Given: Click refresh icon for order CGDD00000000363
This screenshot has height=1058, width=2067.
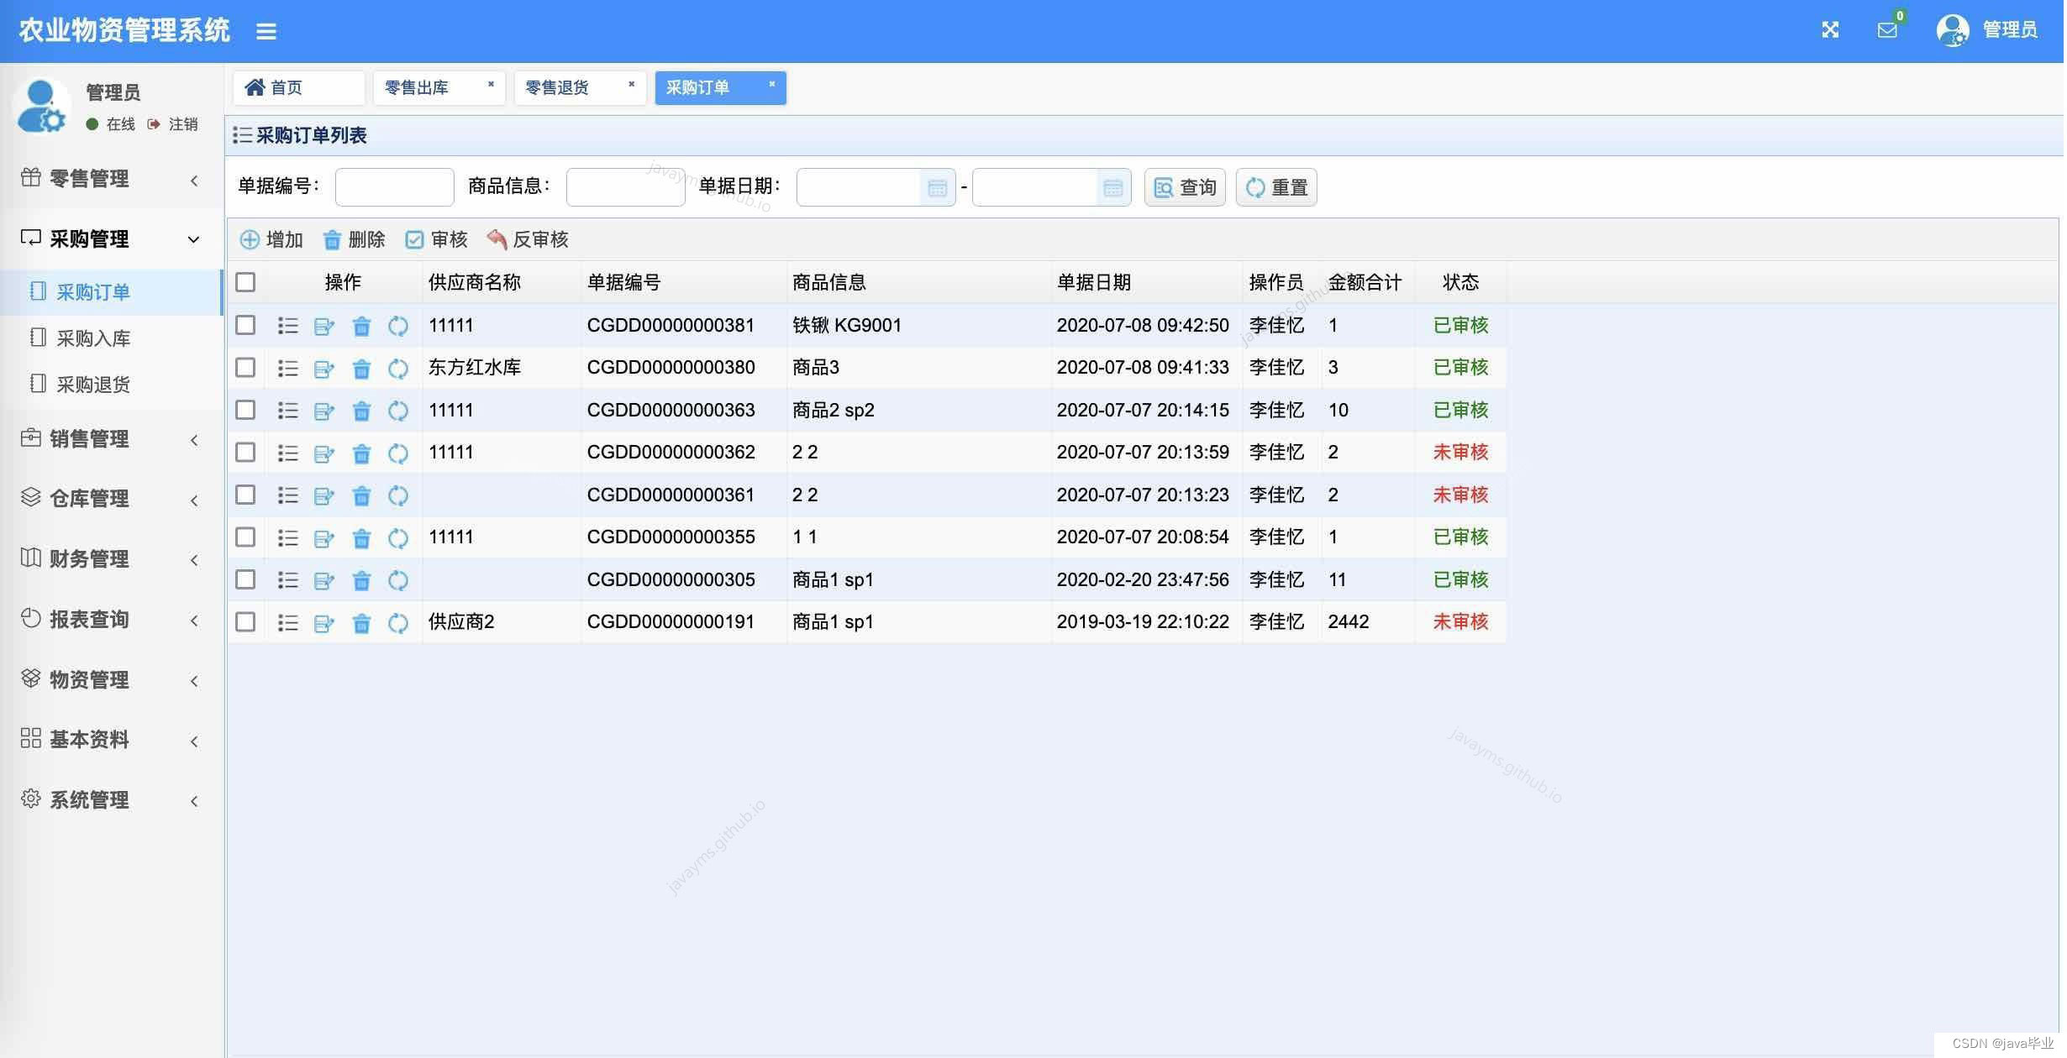Looking at the screenshot, I should click(398, 411).
